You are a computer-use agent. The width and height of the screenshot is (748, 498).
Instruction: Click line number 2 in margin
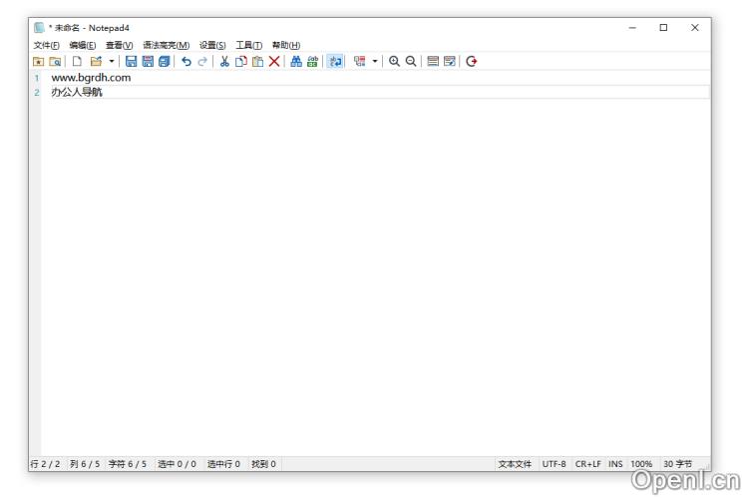click(37, 93)
